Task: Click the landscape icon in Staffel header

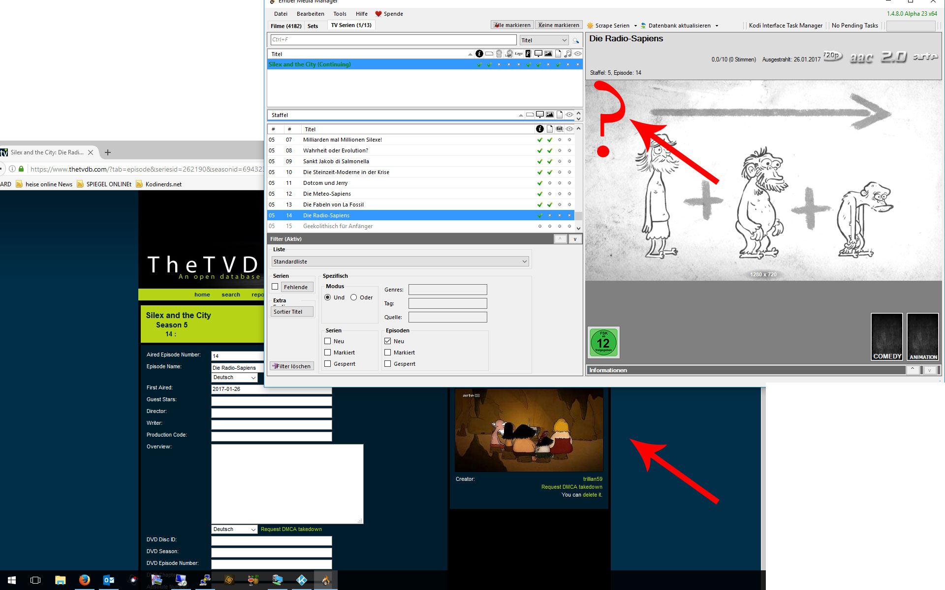Action: point(549,115)
